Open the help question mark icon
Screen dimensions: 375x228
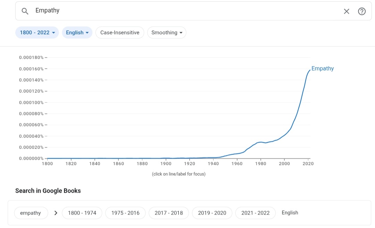[x=362, y=11]
